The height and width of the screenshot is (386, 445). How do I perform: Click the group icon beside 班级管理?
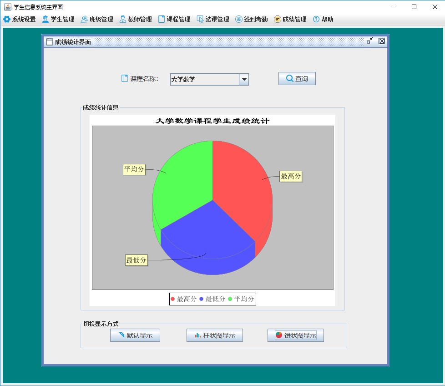[84, 19]
